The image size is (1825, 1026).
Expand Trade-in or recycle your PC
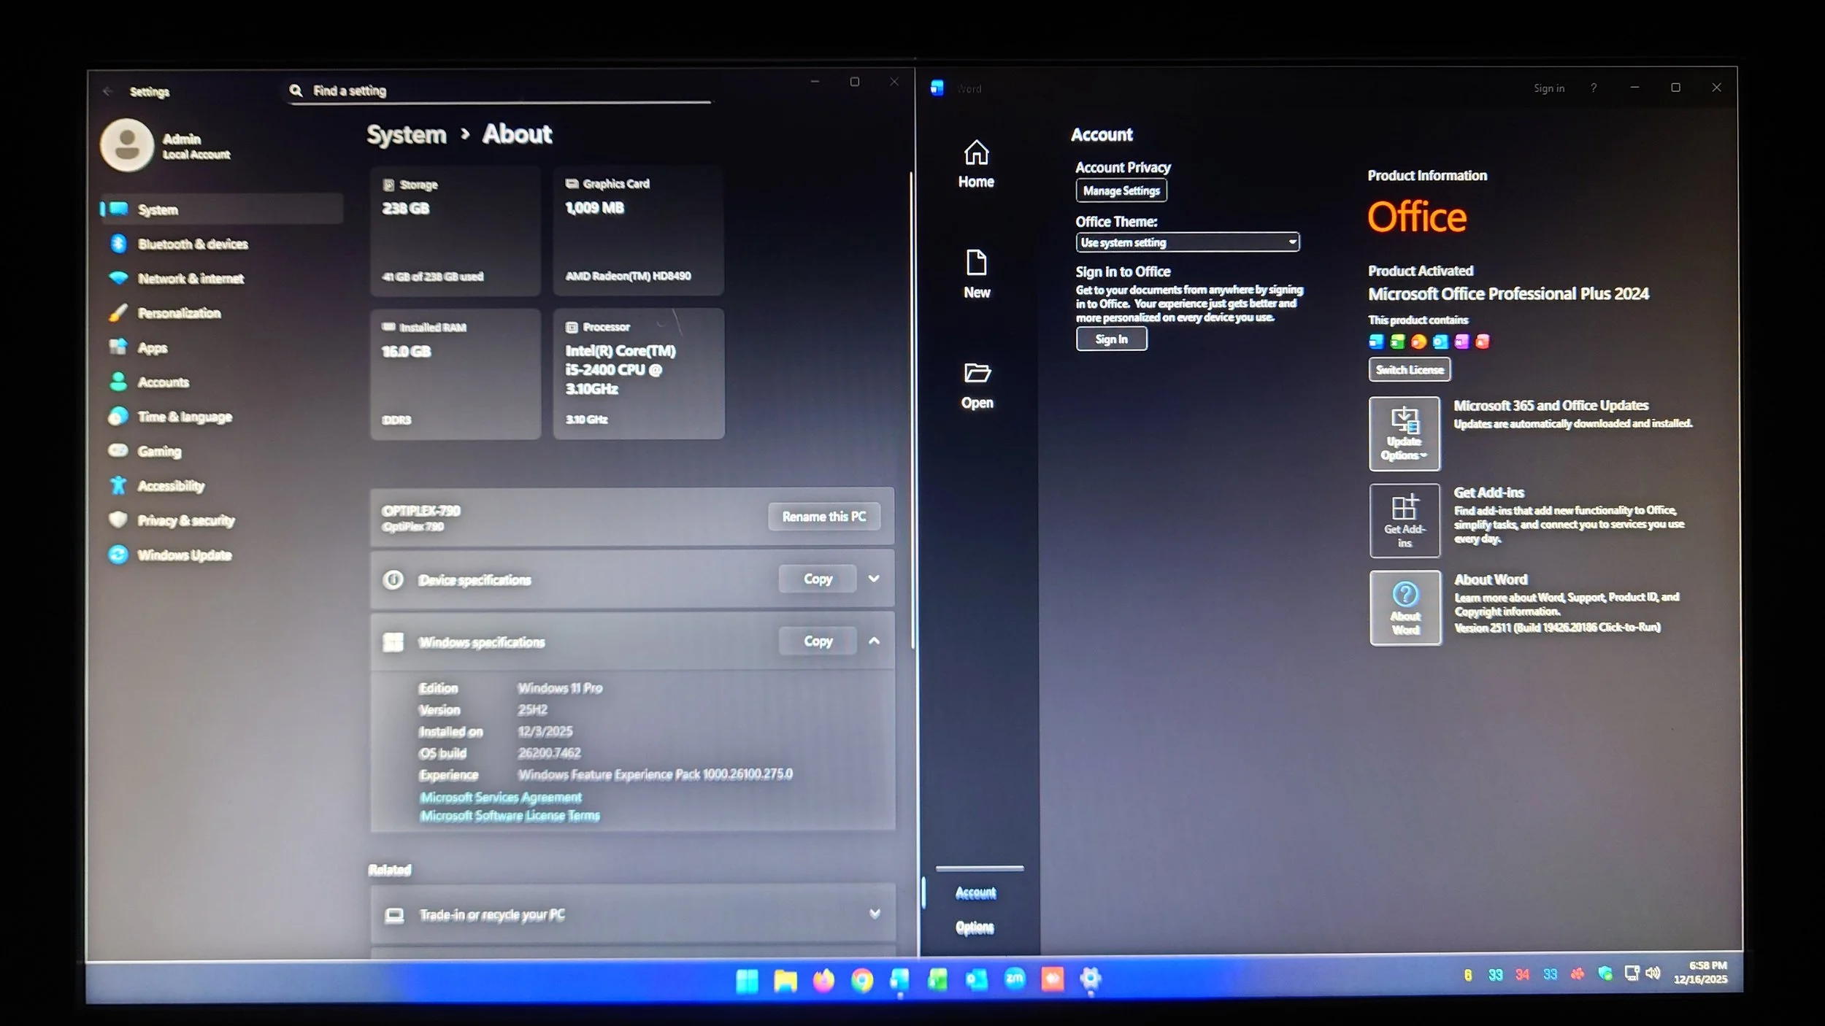[874, 914]
